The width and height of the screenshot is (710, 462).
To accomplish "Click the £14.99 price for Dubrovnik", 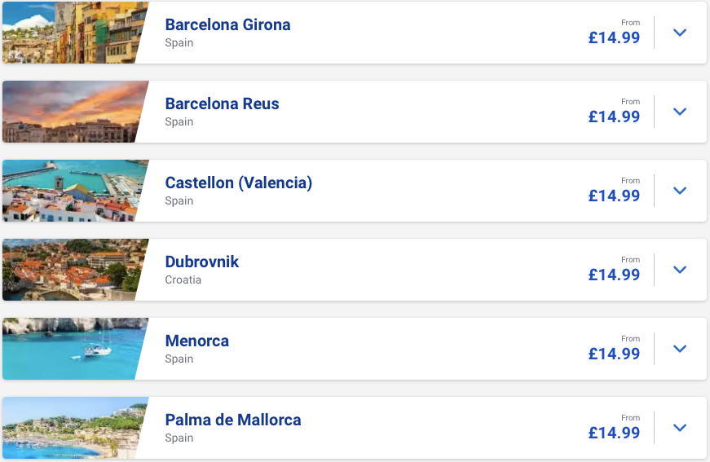I will pos(614,275).
